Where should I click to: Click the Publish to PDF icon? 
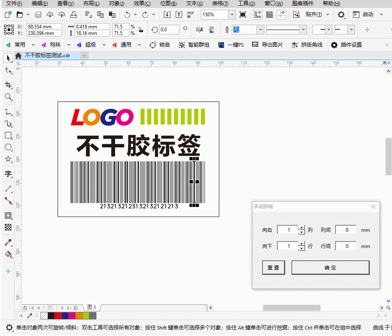190,15
